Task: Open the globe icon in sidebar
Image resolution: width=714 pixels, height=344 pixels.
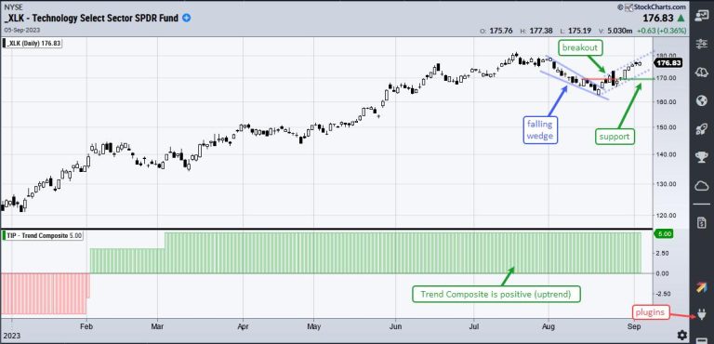Action: point(701,100)
